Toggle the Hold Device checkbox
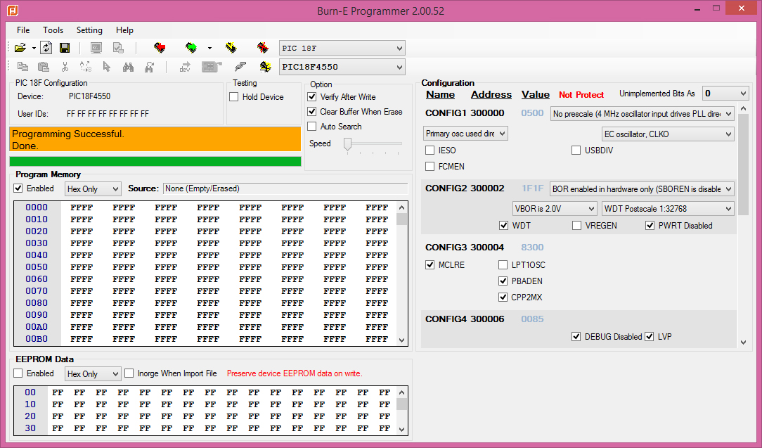This screenshot has width=762, height=448. pos(234,97)
